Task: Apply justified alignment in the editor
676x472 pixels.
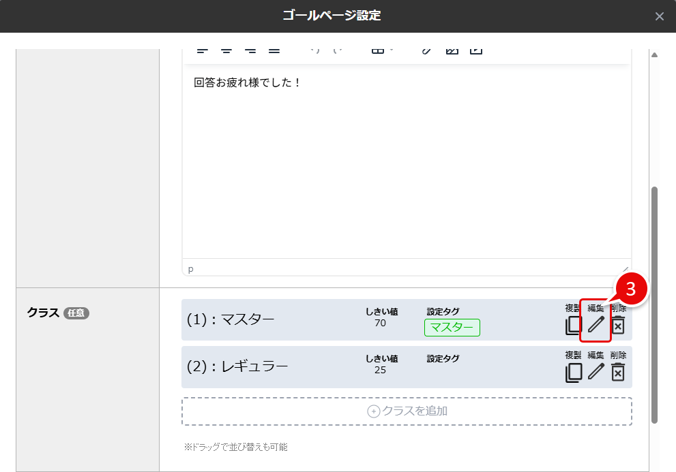Action: (x=275, y=50)
